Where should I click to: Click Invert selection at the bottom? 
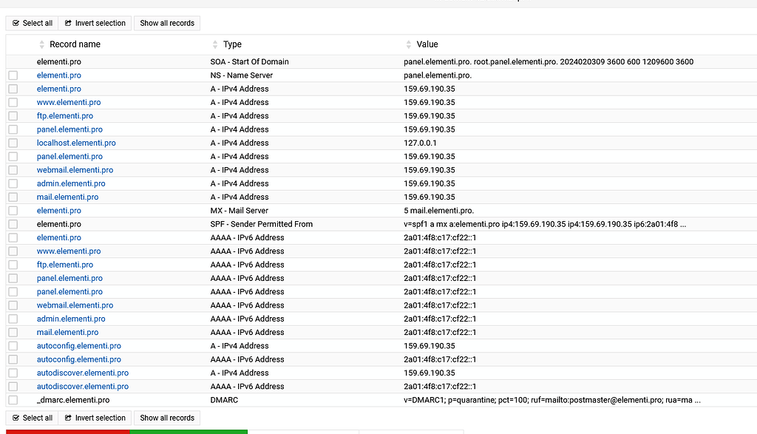(95, 418)
